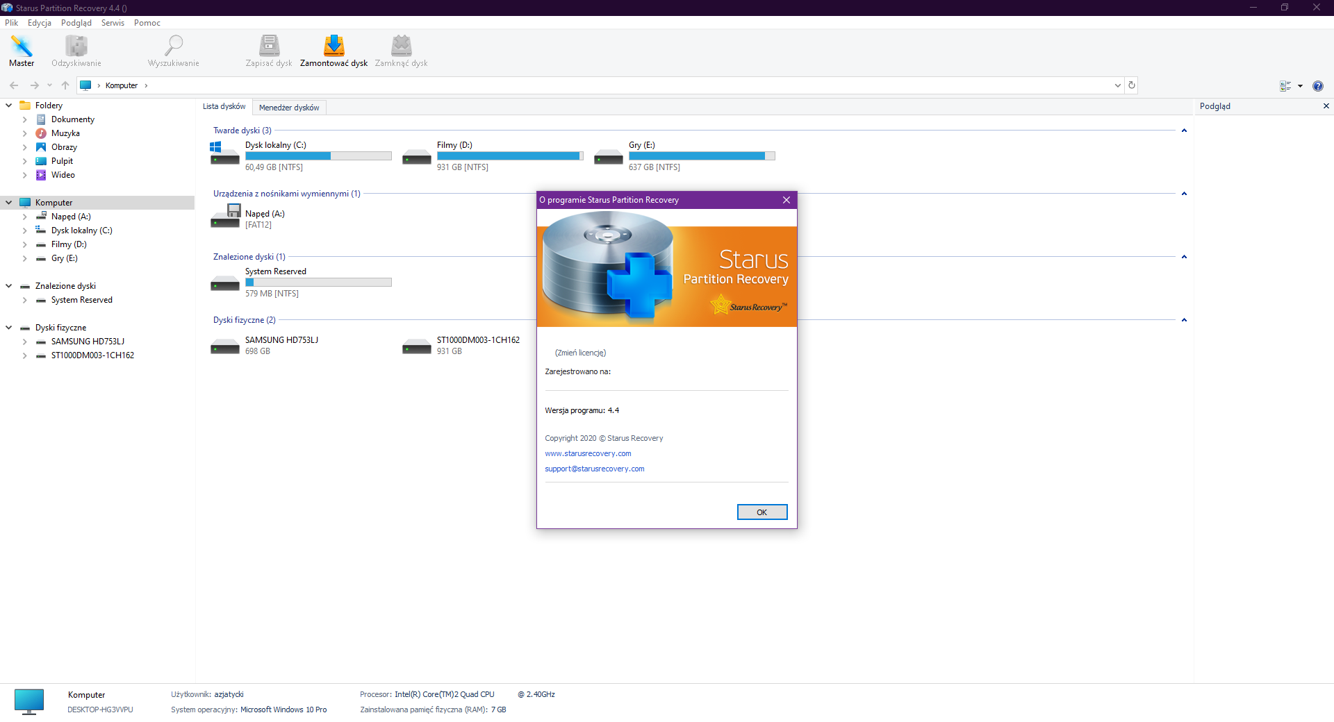Click Dysk lokalny (C:) usage bar
The width and height of the screenshot is (1334, 722).
318,156
